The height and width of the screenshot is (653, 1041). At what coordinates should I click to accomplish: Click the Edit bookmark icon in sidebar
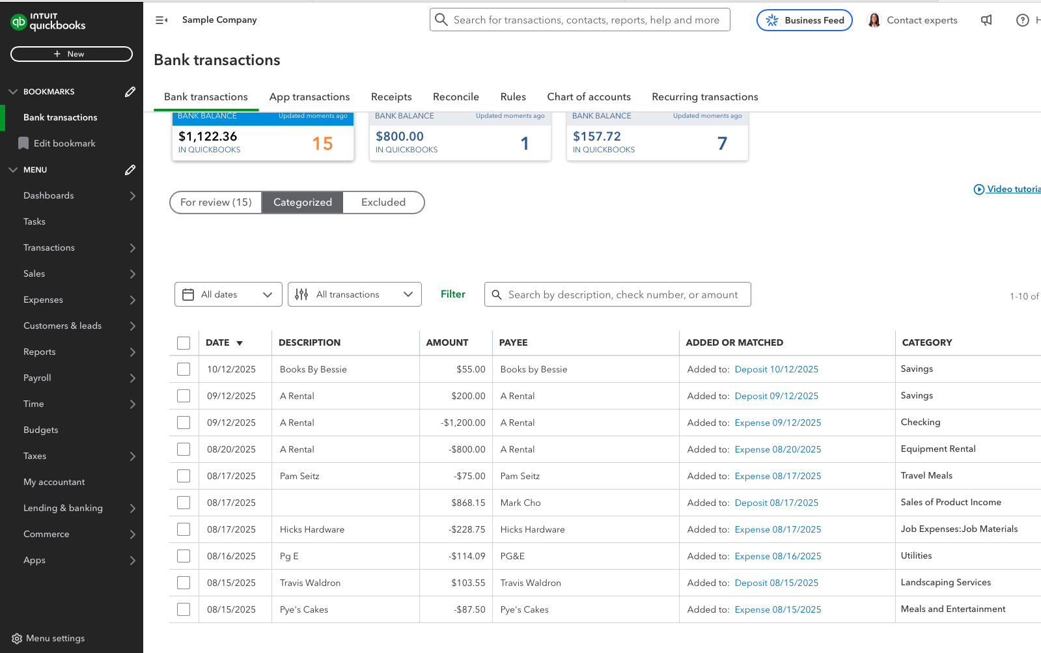click(x=23, y=143)
